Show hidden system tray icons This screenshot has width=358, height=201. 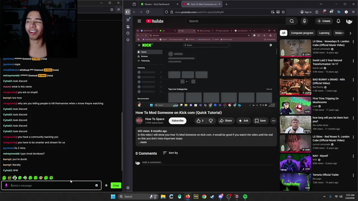point(324,197)
